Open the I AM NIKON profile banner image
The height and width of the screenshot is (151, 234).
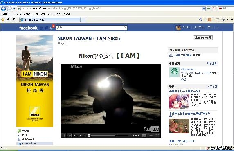coord(35,81)
